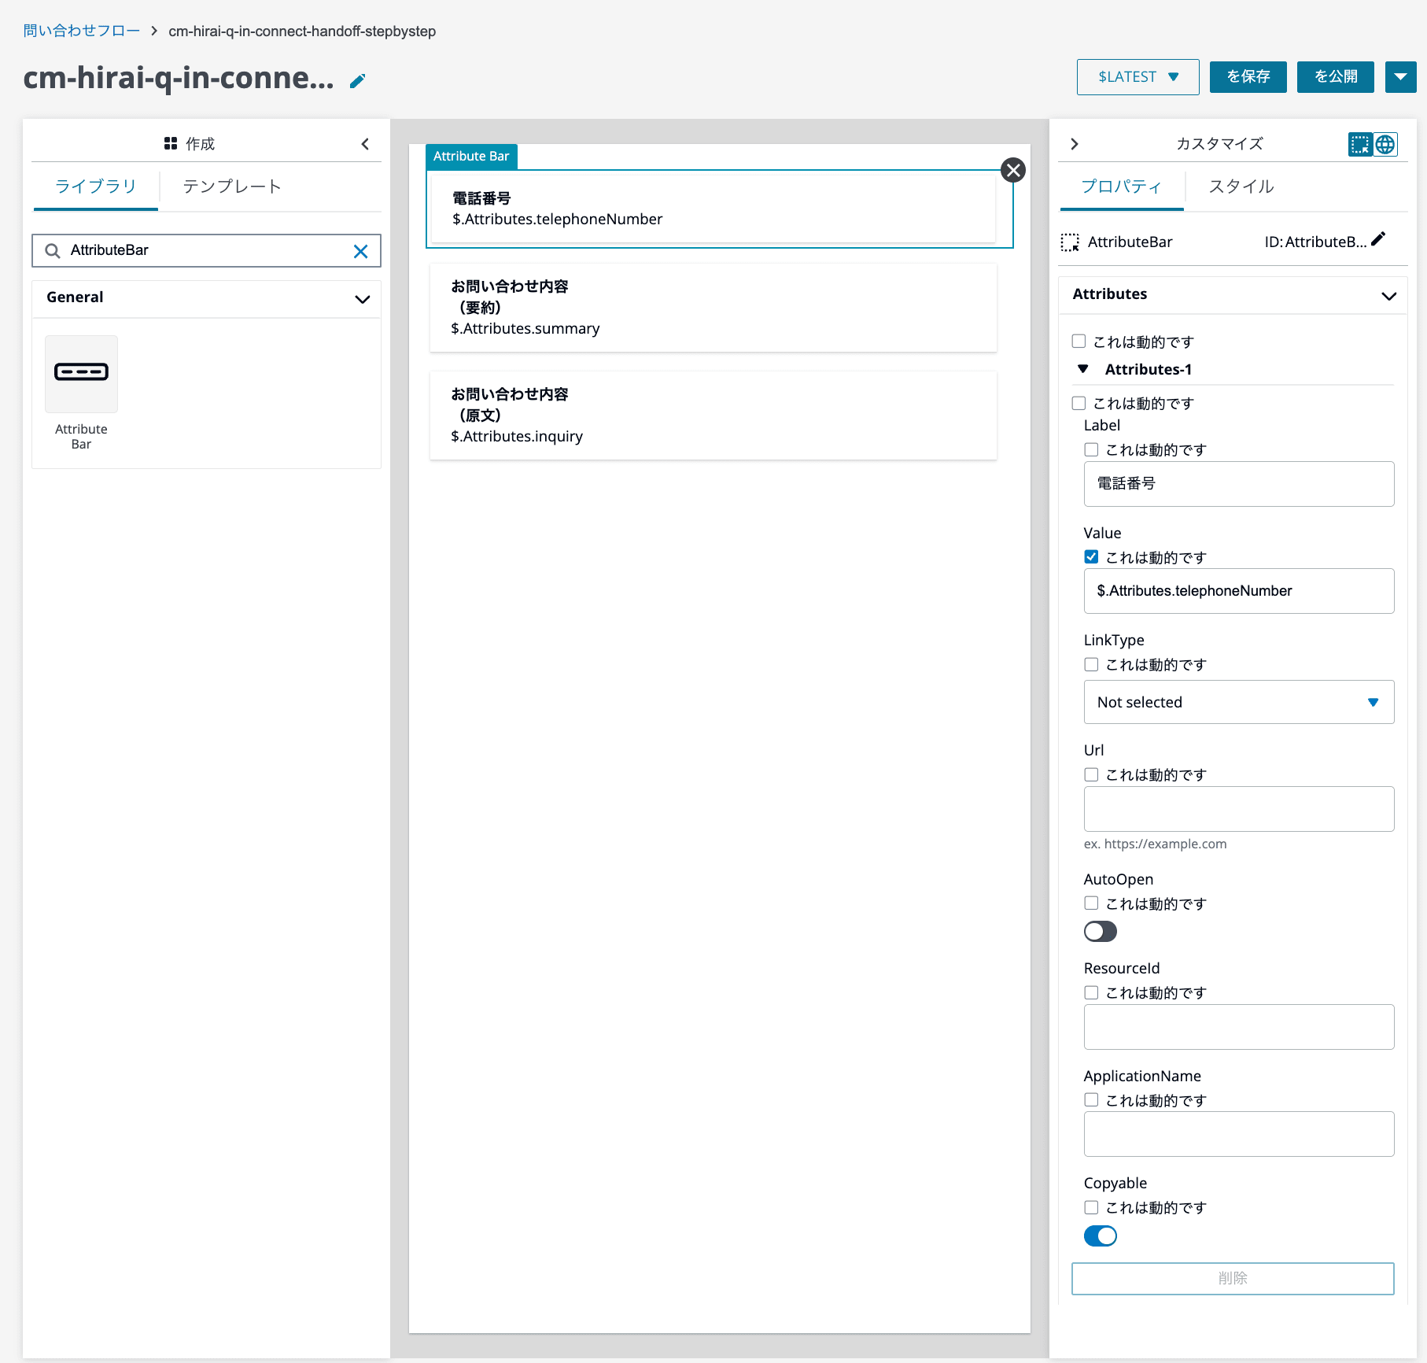Select the お問い合わせ内容(原文) card
This screenshot has width=1427, height=1363.
click(713, 416)
